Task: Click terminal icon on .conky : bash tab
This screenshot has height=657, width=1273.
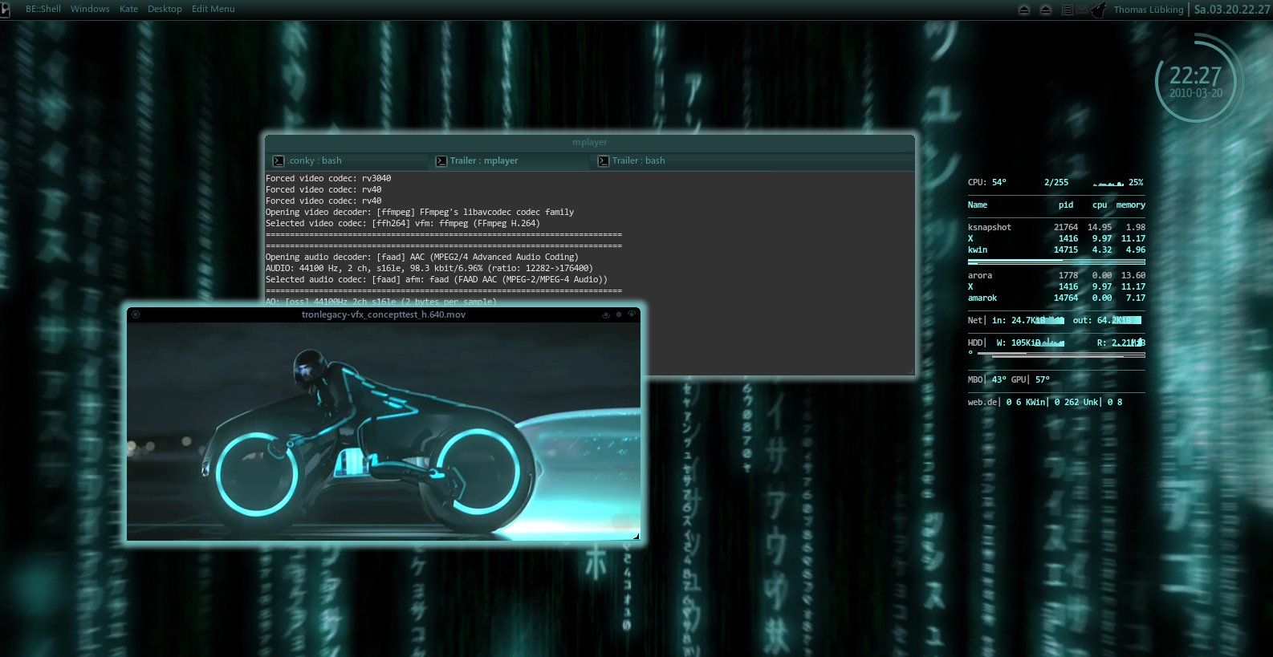Action: [279, 161]
